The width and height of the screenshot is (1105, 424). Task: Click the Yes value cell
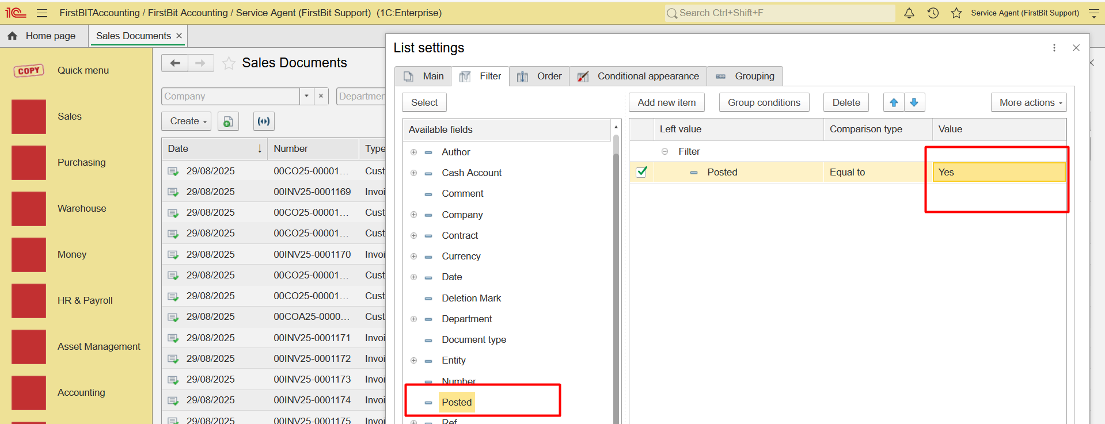coord(999,172)
